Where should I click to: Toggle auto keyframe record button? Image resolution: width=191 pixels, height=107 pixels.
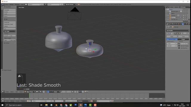(x=92, y=101)
